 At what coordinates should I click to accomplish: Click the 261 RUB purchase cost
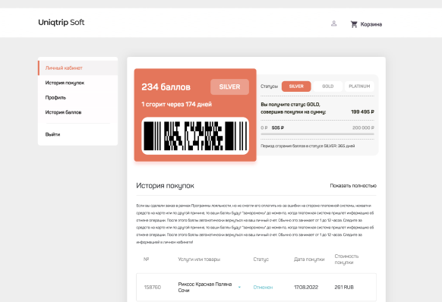point(344,288)
